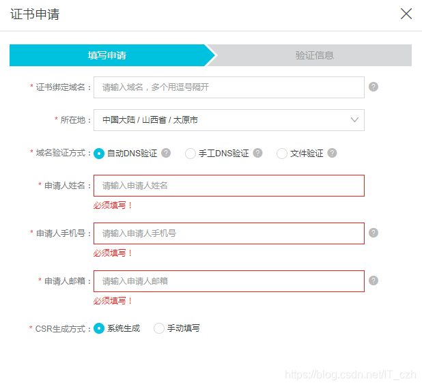The height and width of the screenshot is (387, 422).
Task: Choose 手动填写 CSR option
Action: (x=159, y=328)
